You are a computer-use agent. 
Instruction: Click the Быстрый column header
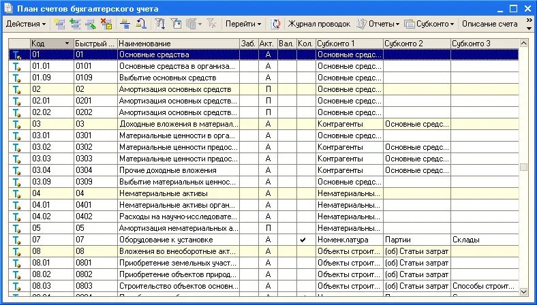click(x=95, y=44)
